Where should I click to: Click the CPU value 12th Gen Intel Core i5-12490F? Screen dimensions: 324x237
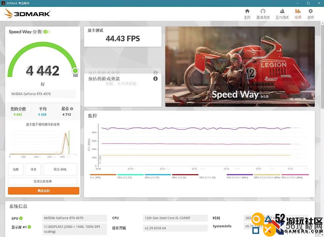[x=175, y=218]
